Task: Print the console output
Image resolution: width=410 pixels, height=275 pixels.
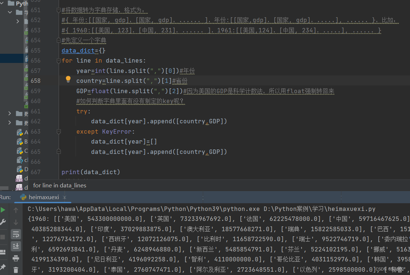Action: 16,258
